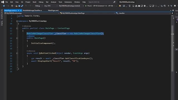Open the Toolbox side tab

click(x=2, y=23)
